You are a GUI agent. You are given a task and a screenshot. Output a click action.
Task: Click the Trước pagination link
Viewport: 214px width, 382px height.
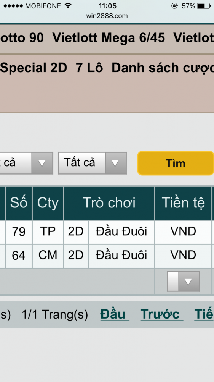click(x=161, y=314)
